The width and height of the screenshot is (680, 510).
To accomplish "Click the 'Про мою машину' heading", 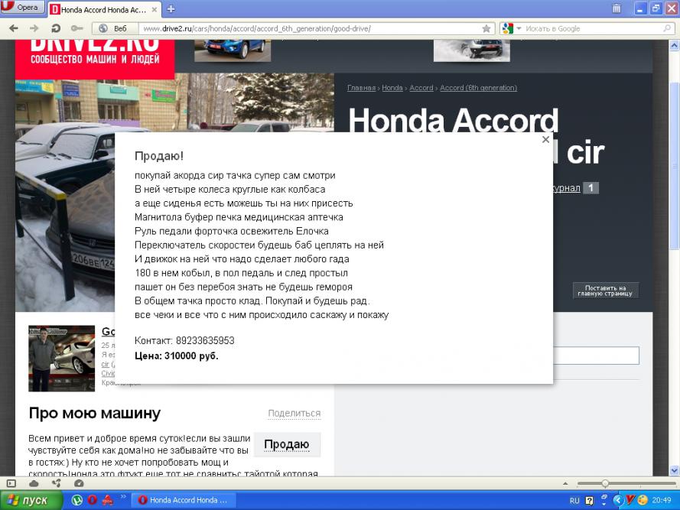I will pyautogui.click(x=95, y=414).
